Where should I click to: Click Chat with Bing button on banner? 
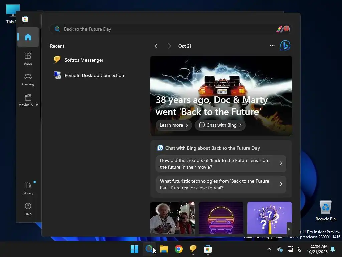(x=220, y=125)
